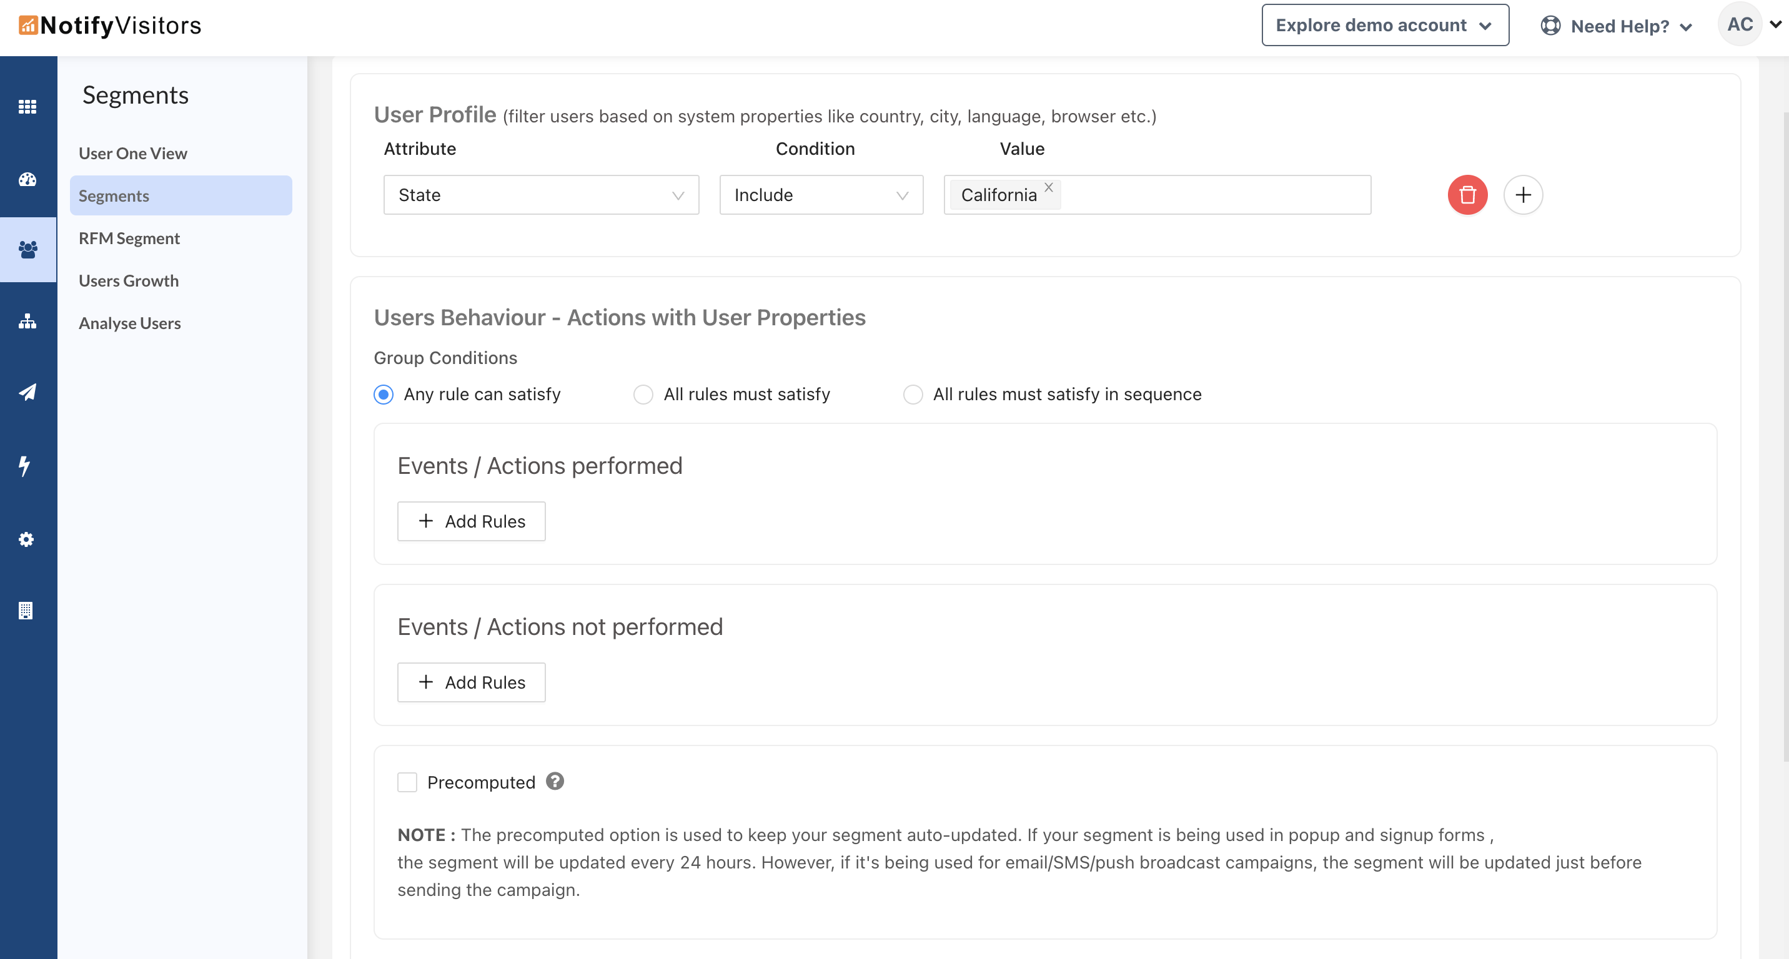Expand the Include condition dropdown
The width and height of the screenshot is (1789, 959).
(821, 195)
